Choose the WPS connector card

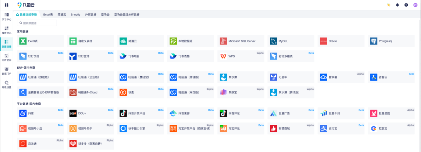tap(241, 56)
